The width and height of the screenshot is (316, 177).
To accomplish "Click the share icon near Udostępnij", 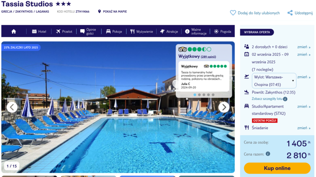I will (290, 13).
